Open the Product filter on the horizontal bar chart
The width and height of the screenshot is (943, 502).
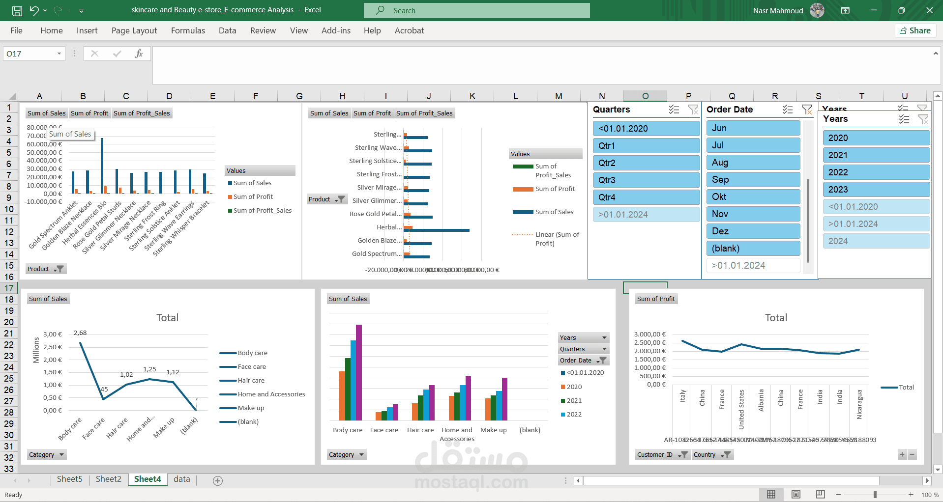327,199
